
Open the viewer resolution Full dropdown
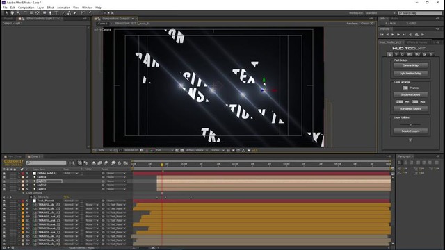point(164,150)
